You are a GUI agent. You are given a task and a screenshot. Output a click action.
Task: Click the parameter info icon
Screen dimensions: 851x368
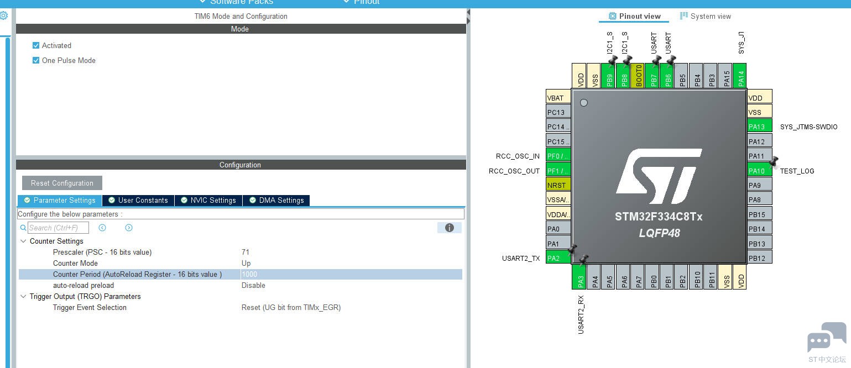tap(450, 228)
